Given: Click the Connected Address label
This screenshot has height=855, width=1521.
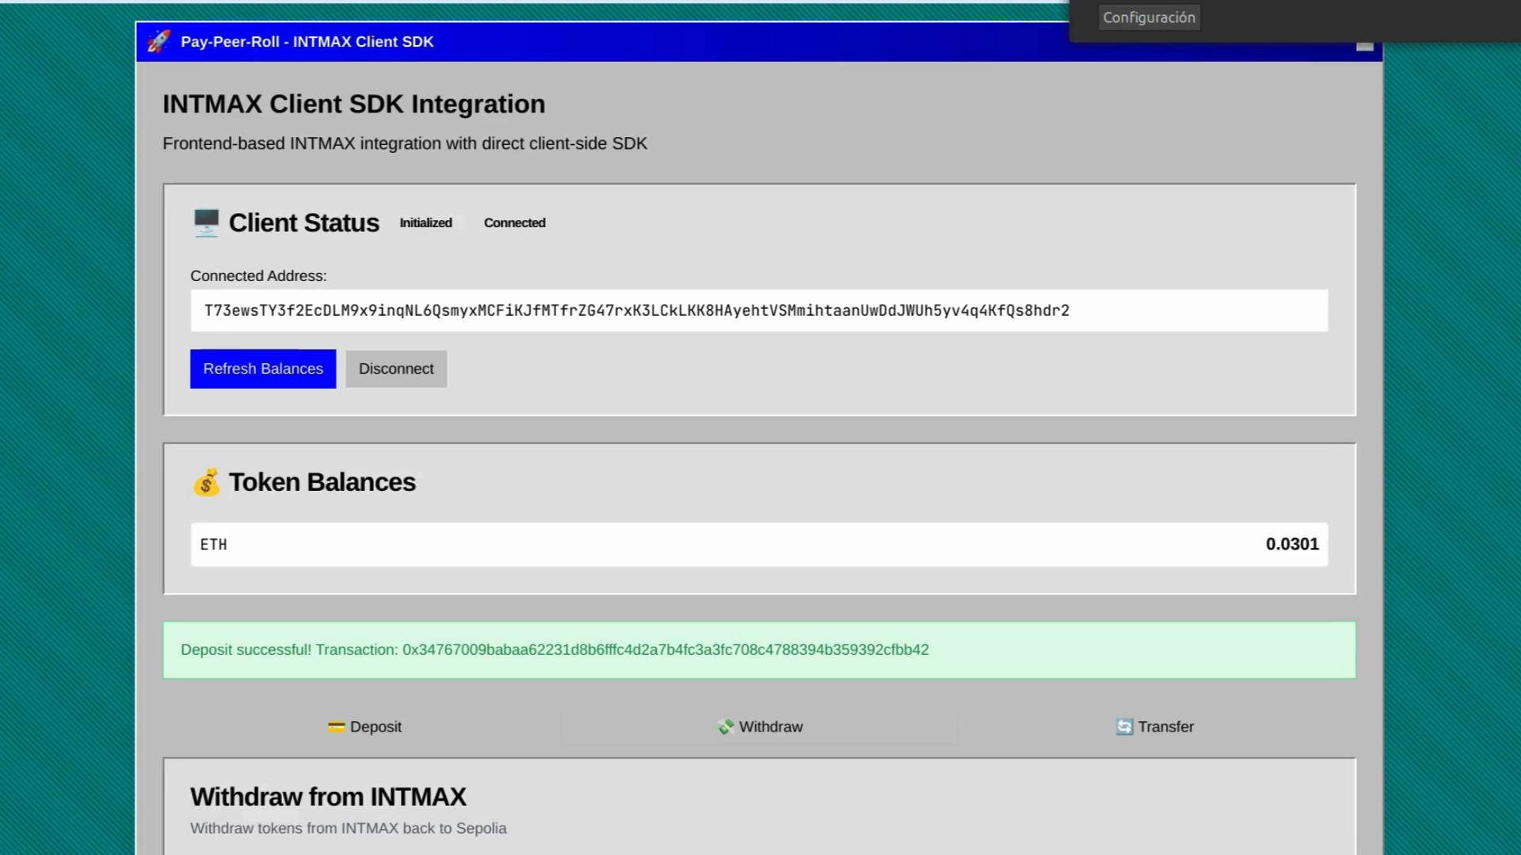Looking at the screenshot, I should 258,276.
